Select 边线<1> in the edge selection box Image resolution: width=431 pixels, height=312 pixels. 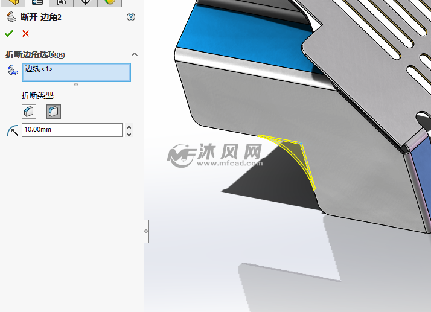[x=39, y=68]
